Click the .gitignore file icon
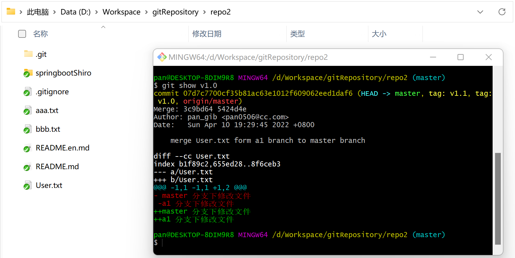 coord(28,92)
